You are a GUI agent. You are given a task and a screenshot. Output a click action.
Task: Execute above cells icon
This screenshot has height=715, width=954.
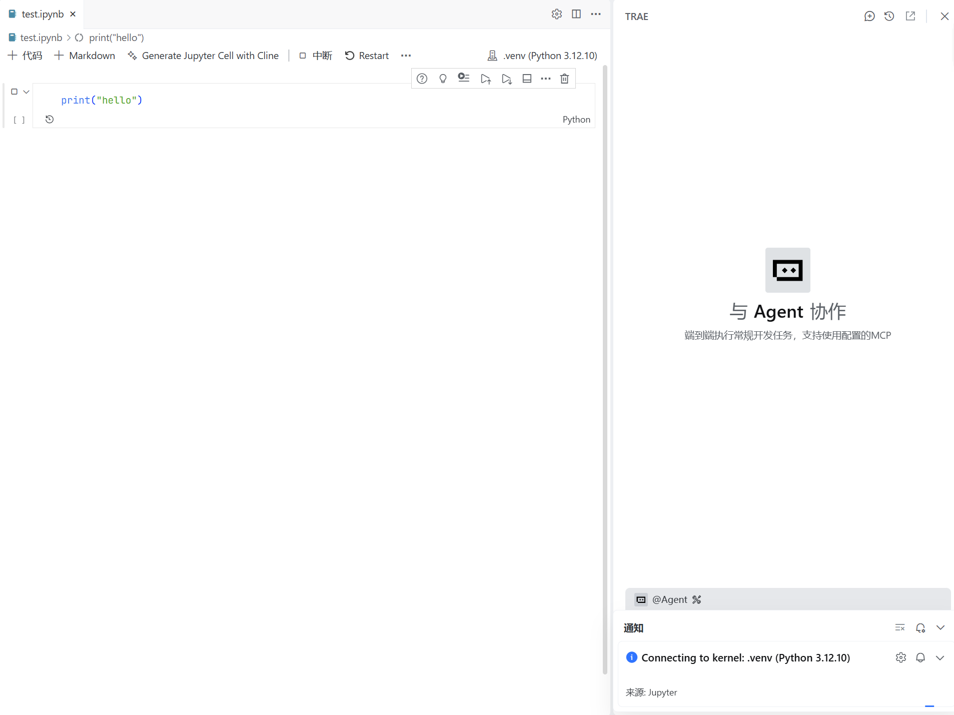[x=485, y=79]
